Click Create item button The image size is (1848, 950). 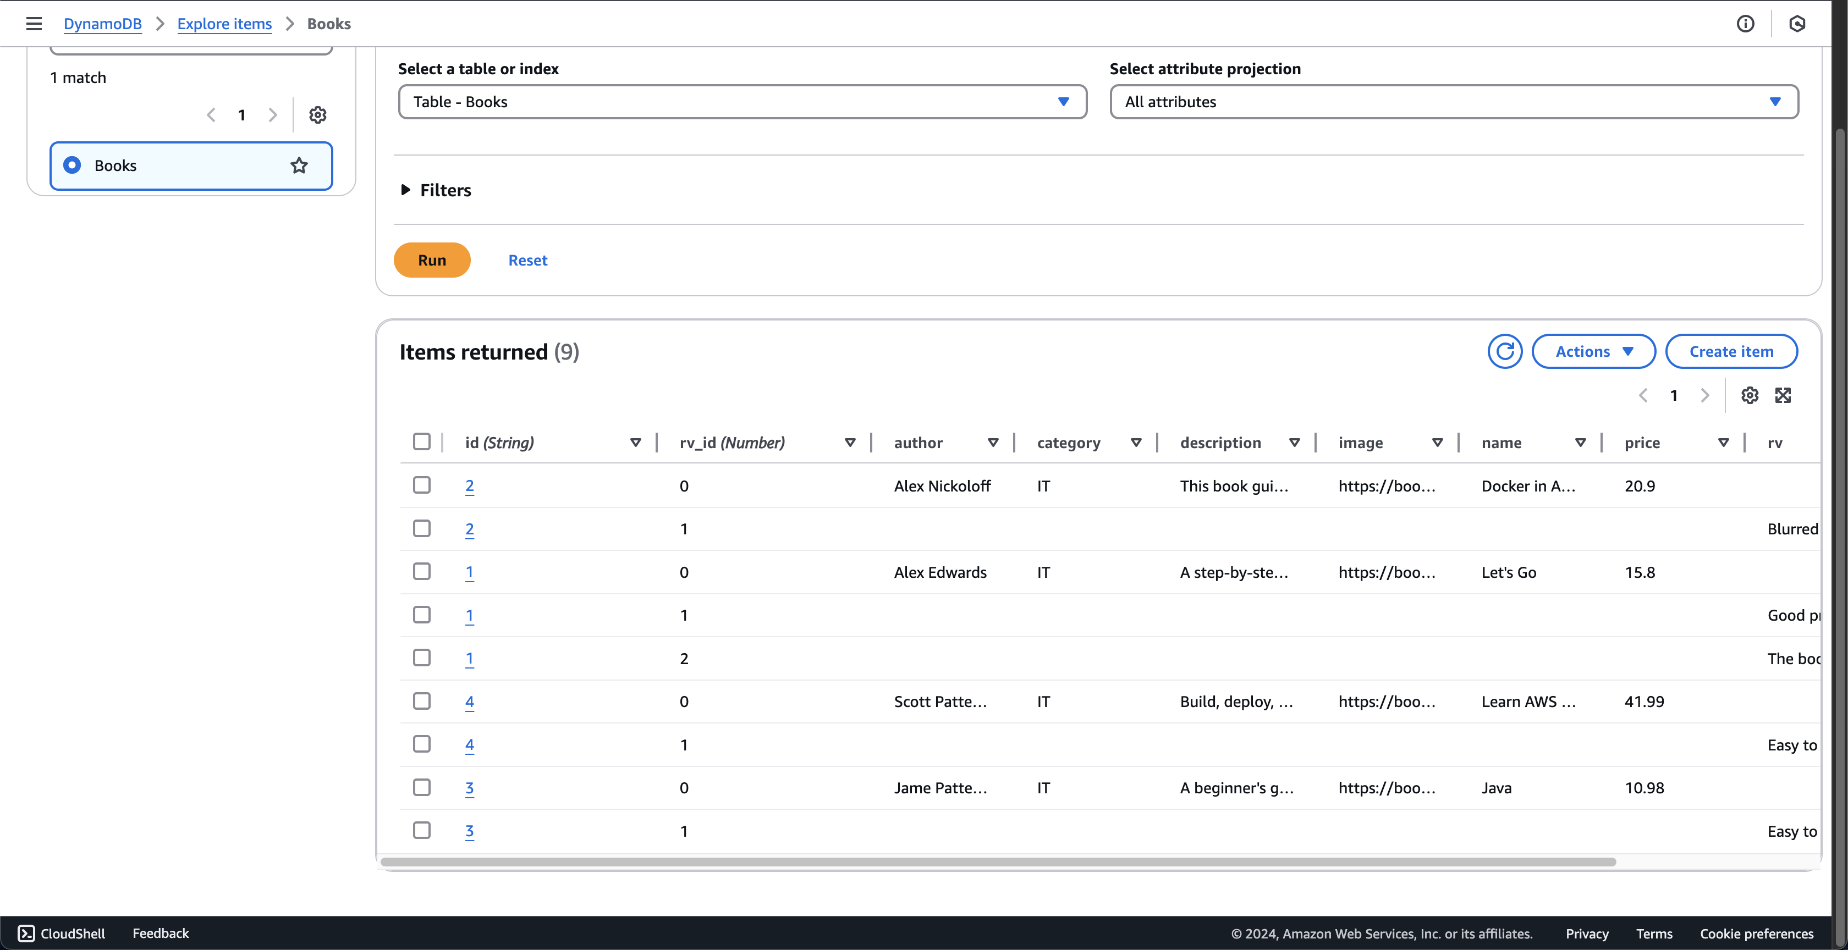point(1731,351)
